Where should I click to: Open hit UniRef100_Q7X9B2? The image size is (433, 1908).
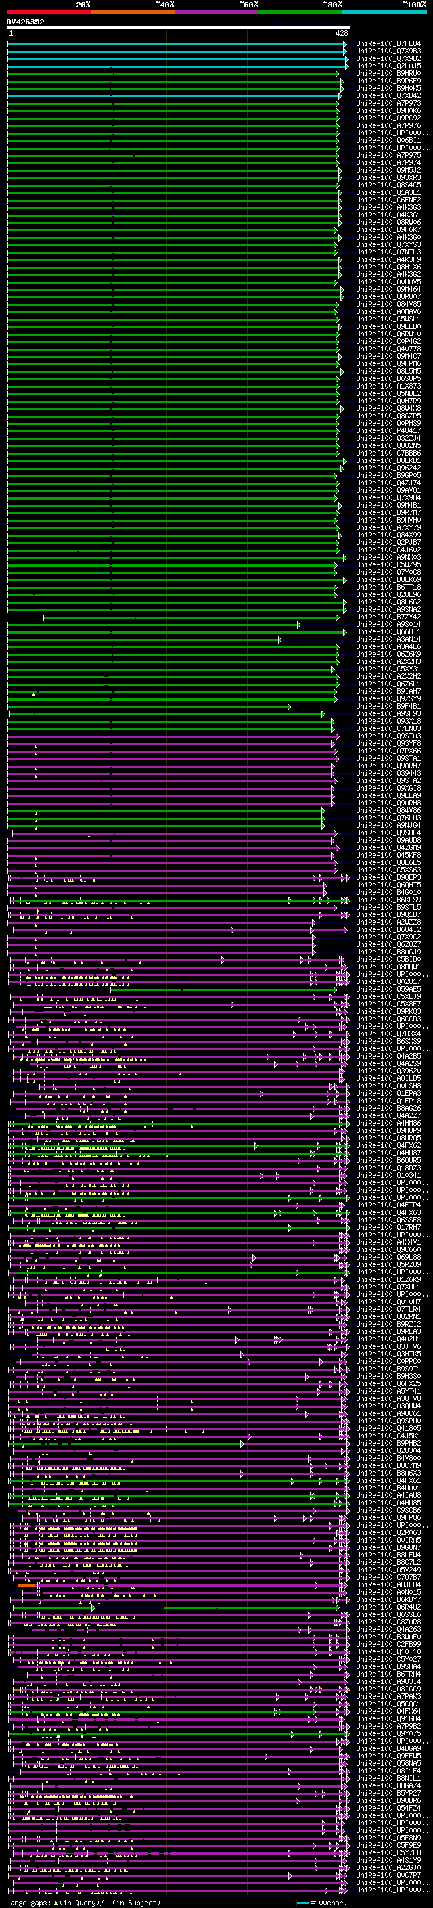[x=388, y=58]
